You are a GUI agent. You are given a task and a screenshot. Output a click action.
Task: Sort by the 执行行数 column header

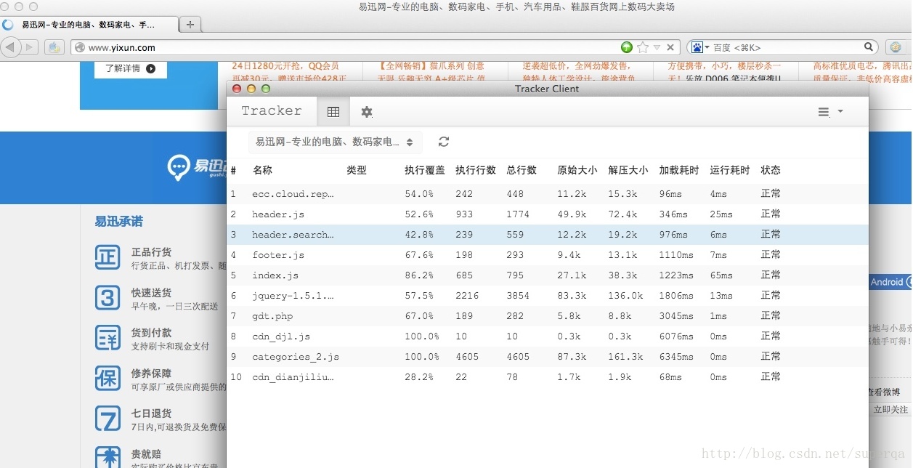(476, 170)
